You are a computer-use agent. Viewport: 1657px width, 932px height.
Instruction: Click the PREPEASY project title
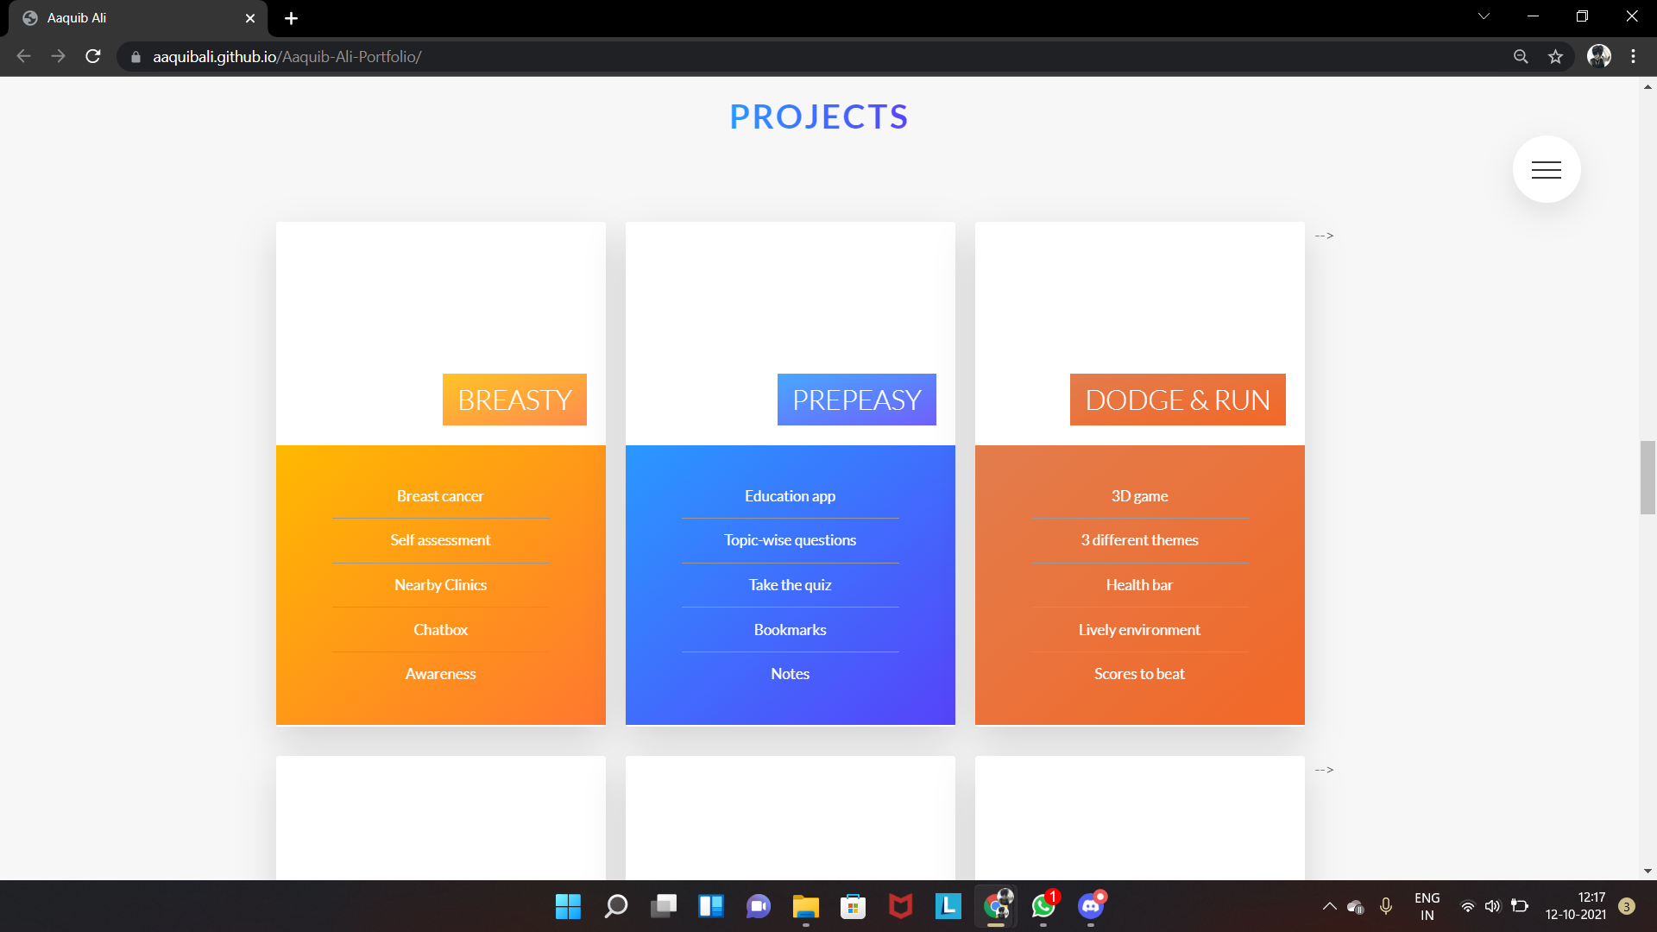[x=856, y=400]
